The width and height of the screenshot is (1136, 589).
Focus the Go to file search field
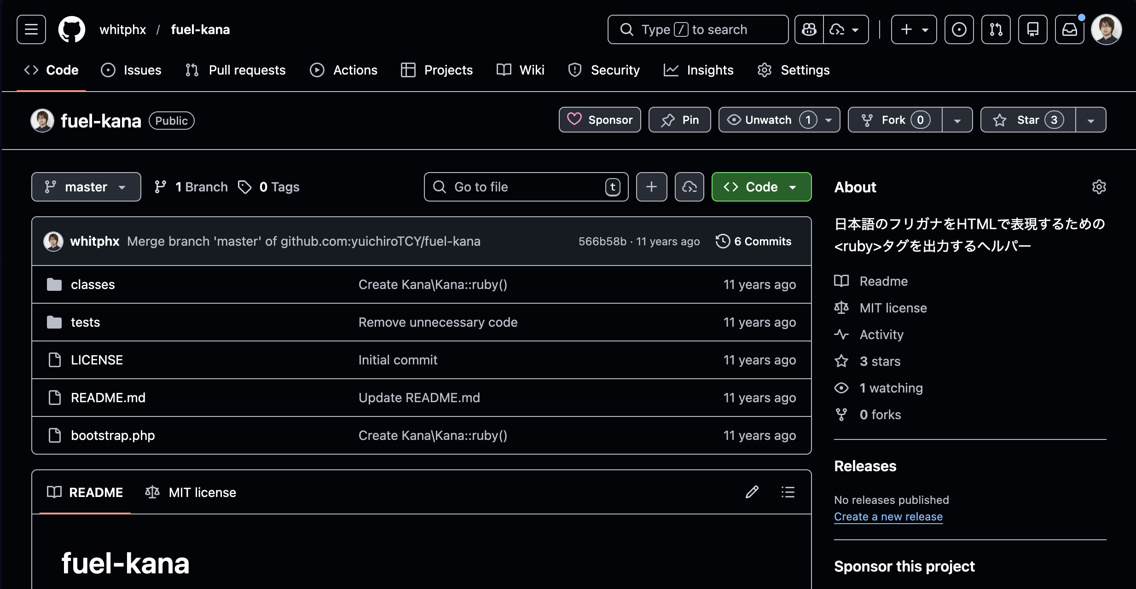click(526, 187)
